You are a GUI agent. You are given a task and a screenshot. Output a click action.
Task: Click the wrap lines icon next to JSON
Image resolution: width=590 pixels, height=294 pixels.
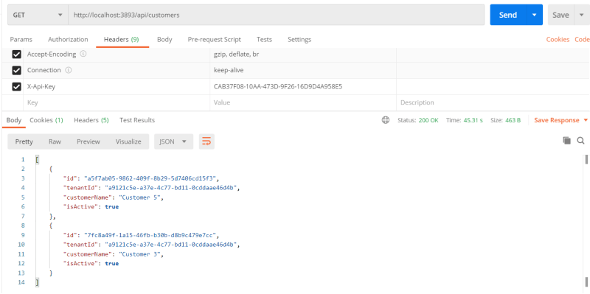point(206,141)
